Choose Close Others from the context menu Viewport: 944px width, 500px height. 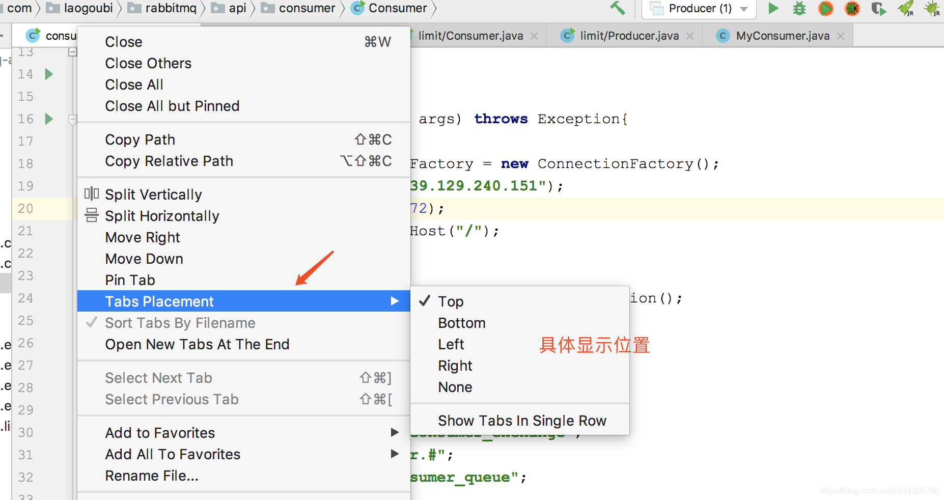(x=244, y=63)
